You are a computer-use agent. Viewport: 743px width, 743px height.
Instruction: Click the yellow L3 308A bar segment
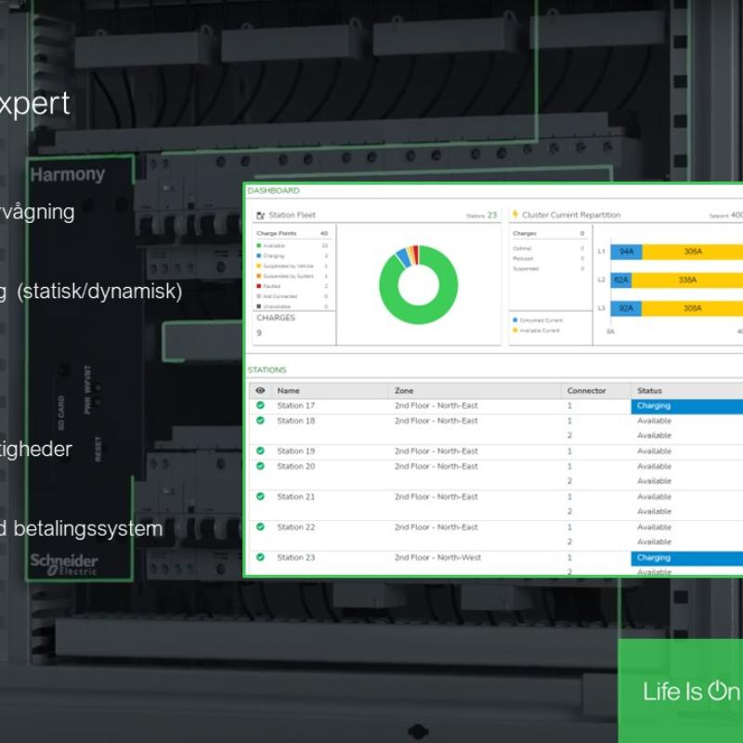coord(692,308)
